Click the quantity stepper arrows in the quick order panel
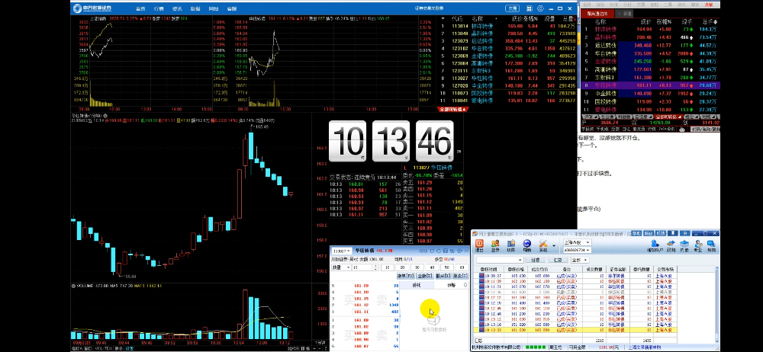The width and height of the screenshot is (763, 352). pos(375,267)
